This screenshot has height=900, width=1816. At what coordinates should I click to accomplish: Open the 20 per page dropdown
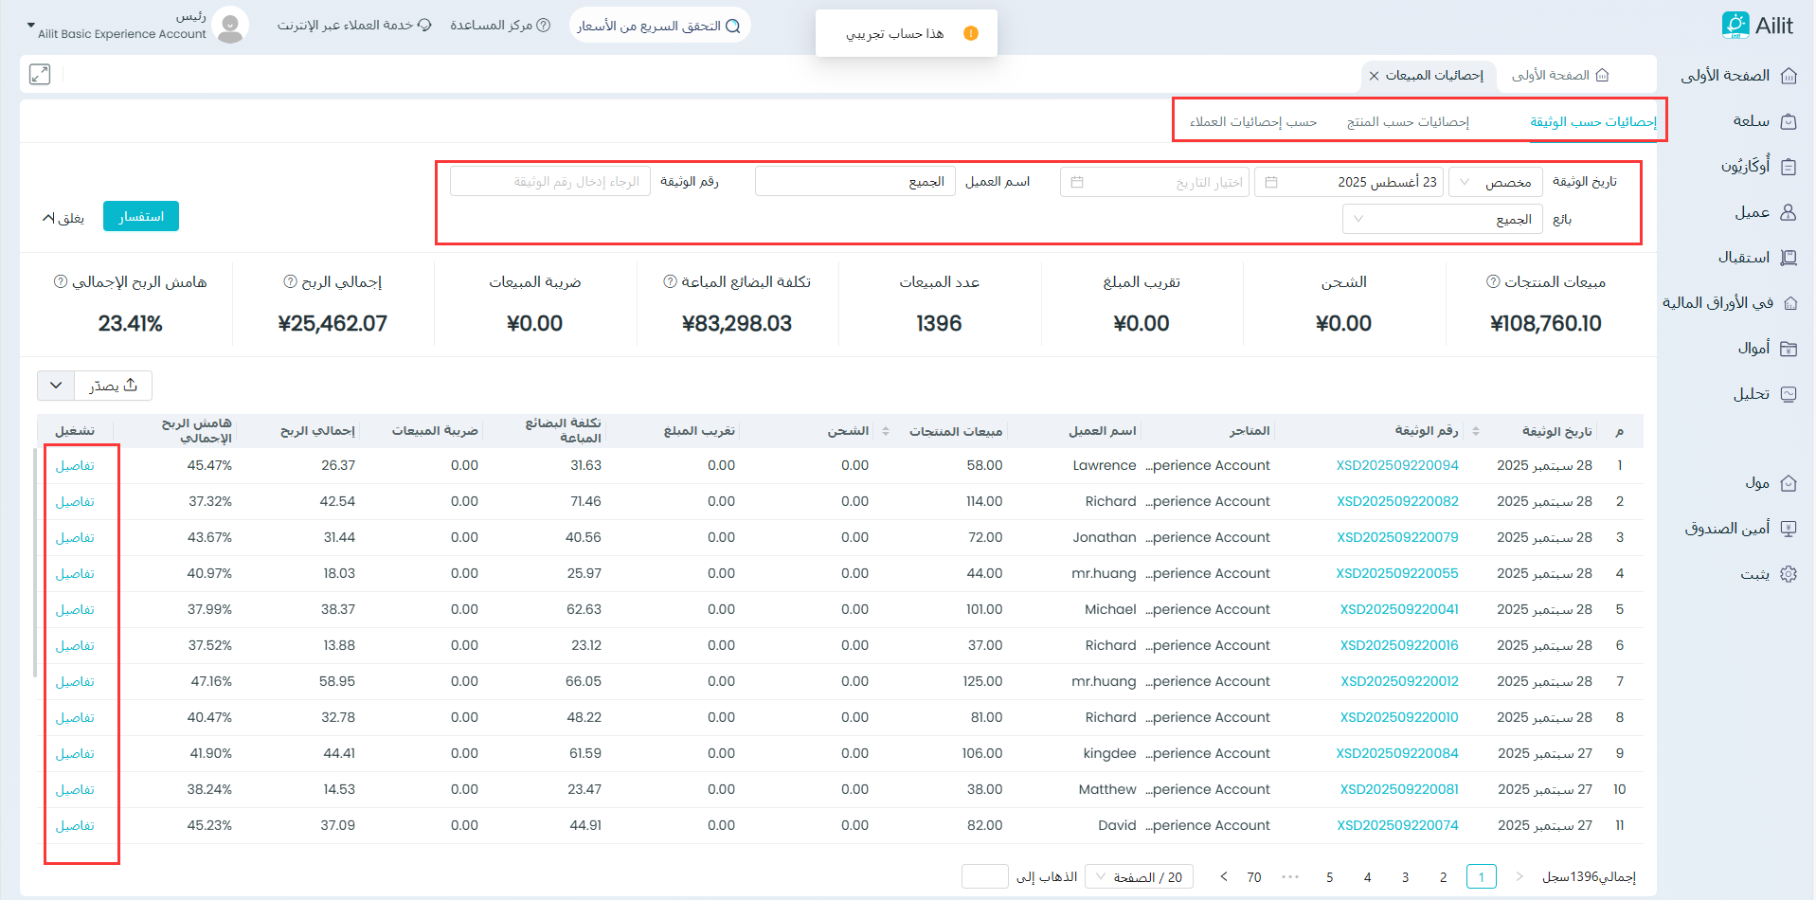[1139, 877]
